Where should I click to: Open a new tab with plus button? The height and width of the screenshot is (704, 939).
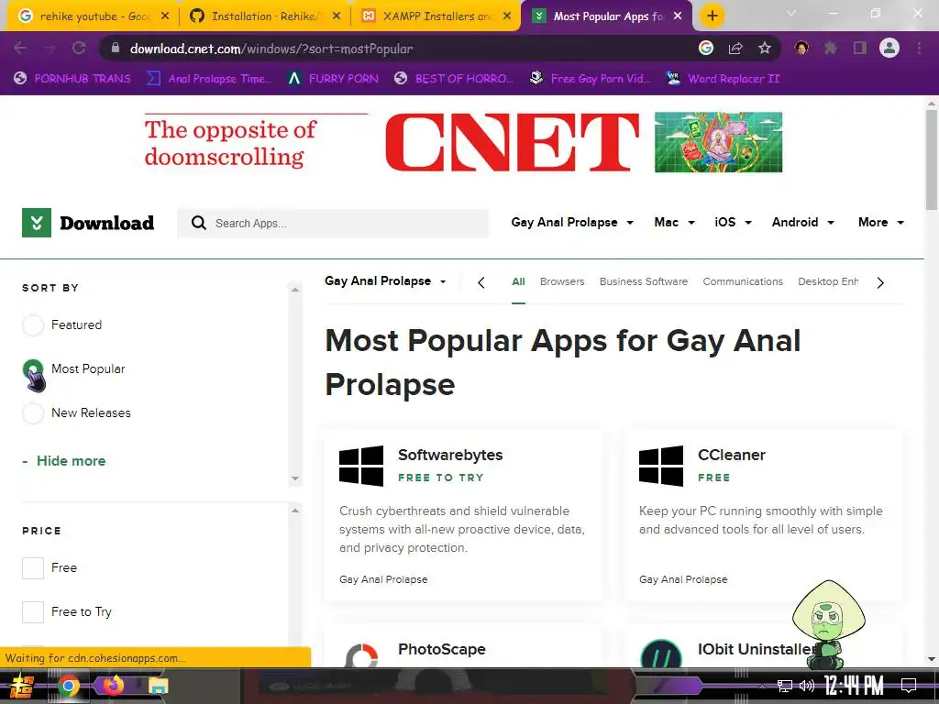pos(712,16)
